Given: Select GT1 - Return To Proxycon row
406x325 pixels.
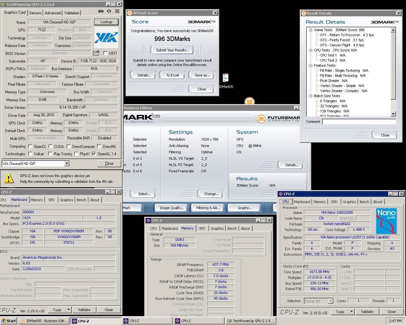Looking at the screenshot, I should click(x=347, y=35).
